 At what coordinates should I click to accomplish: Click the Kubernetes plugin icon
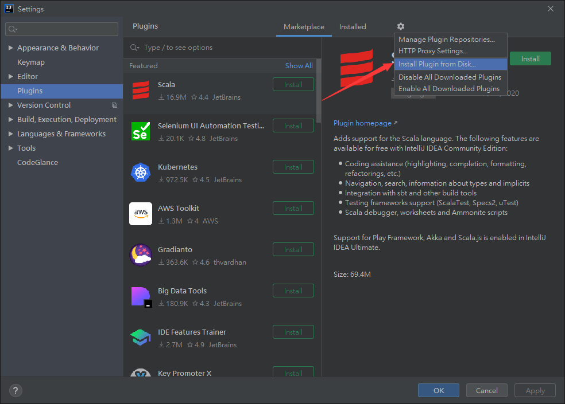(141, 172)
